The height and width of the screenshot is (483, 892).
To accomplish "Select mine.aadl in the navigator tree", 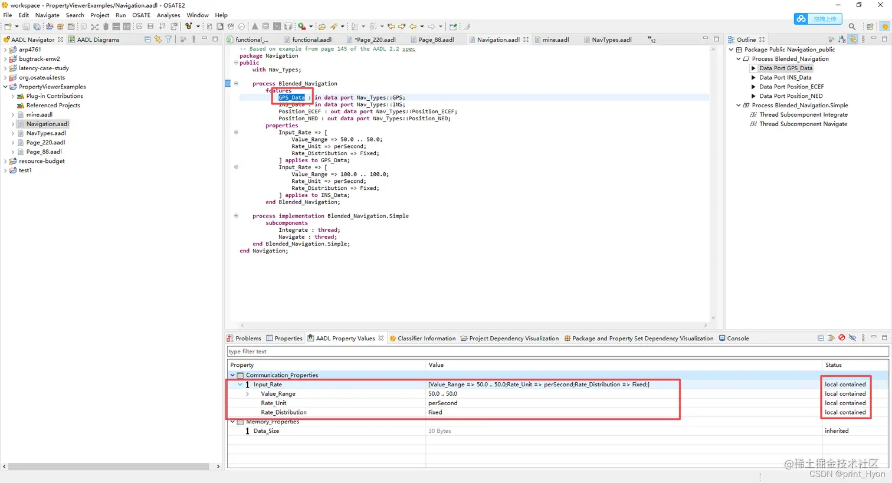I will (39, 114).
